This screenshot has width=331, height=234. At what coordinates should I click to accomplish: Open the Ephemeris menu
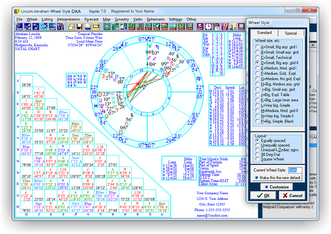click(x=156, y=19)
